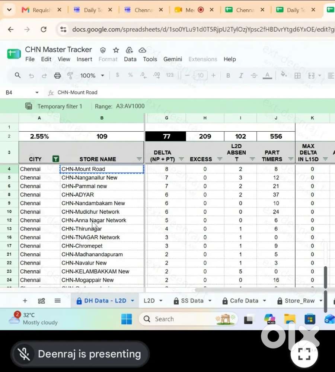Open PART TIMERS column filter
Screen dimensions: 335x372
(x=291, y=159)
